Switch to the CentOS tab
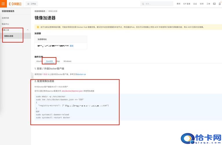 click(x=49, y=61)
